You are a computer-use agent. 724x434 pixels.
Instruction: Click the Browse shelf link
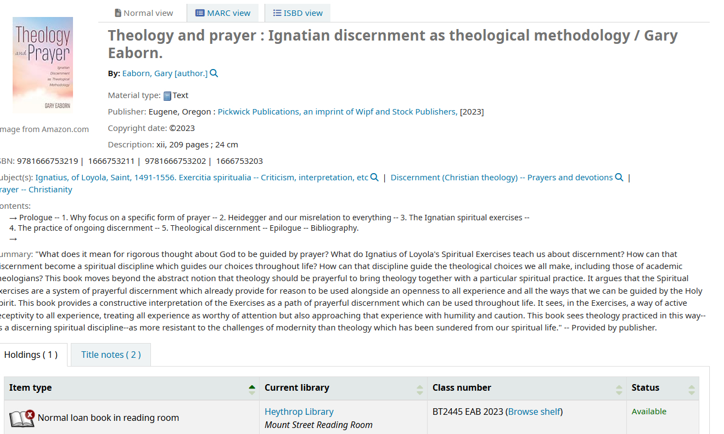tap(534, 412)
